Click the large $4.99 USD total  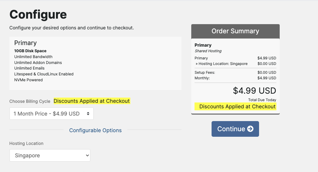[254, 90]
